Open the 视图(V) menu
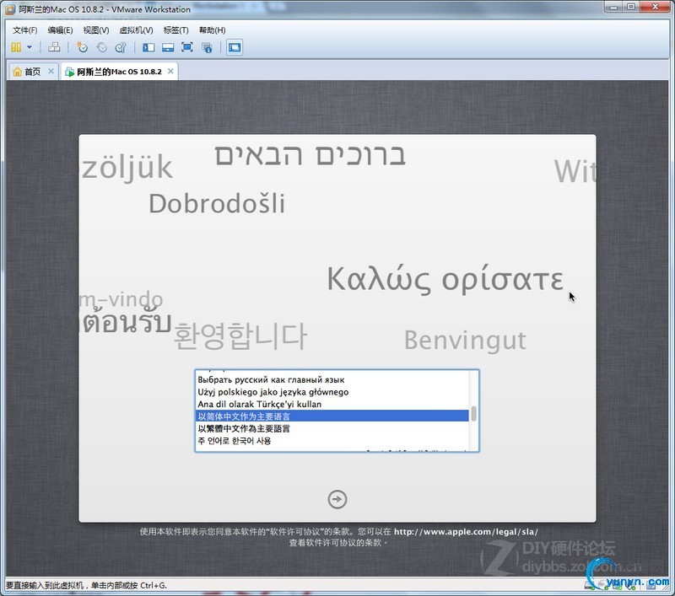 tap(96, 30)
